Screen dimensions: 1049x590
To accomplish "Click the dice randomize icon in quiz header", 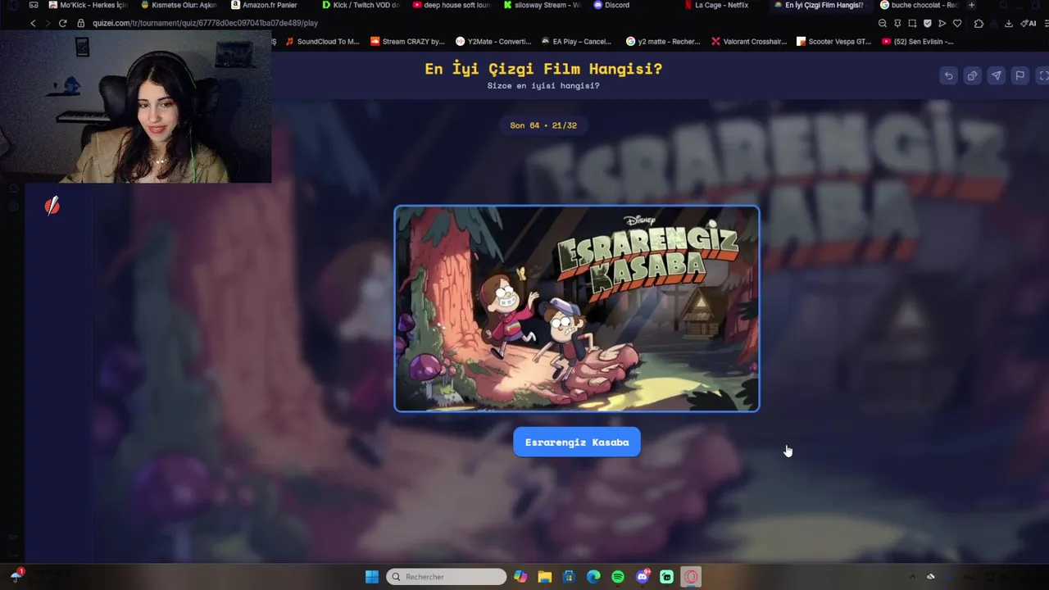I will coord(972,76).
